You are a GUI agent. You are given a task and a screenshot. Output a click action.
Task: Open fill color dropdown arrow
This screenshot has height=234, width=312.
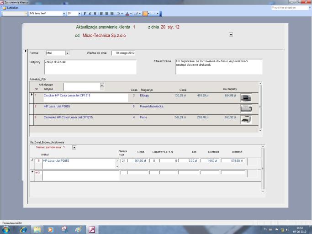[x=122, y=14]
